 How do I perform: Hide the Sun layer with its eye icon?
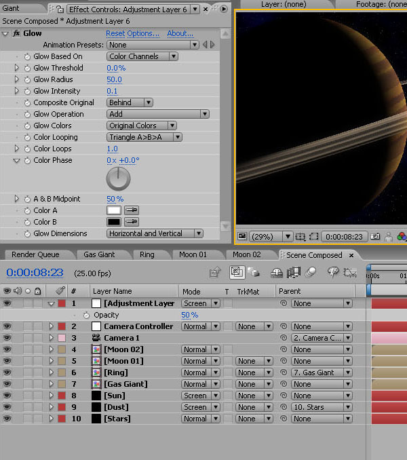pyautogui.click(x=7, y=396)
